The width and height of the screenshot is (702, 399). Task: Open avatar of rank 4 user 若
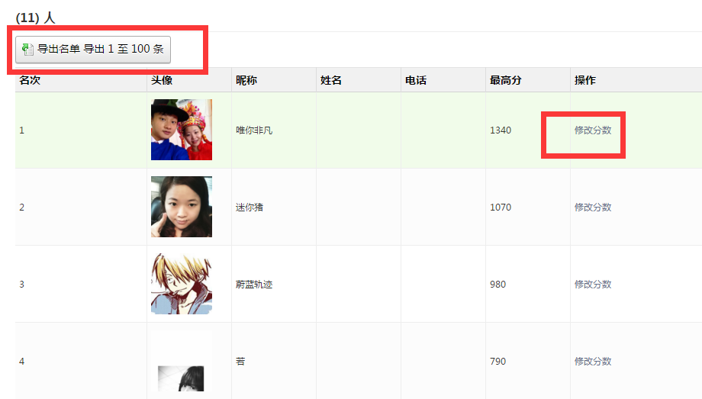click(x=182, y=361)
